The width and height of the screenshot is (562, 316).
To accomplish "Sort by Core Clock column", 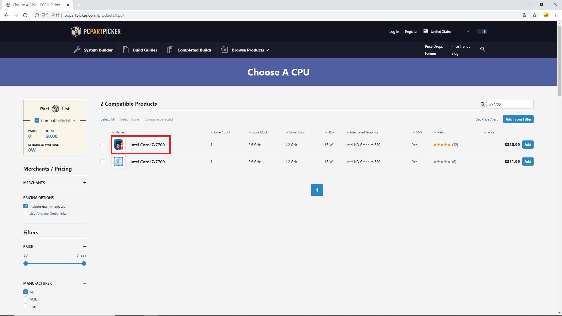I will 258,132.
